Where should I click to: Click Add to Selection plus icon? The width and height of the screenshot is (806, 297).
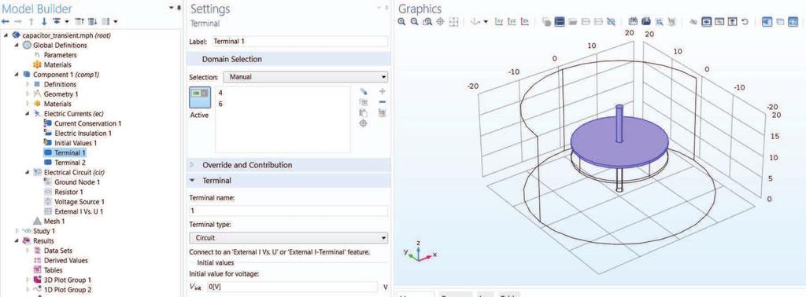tap(382, 91)
